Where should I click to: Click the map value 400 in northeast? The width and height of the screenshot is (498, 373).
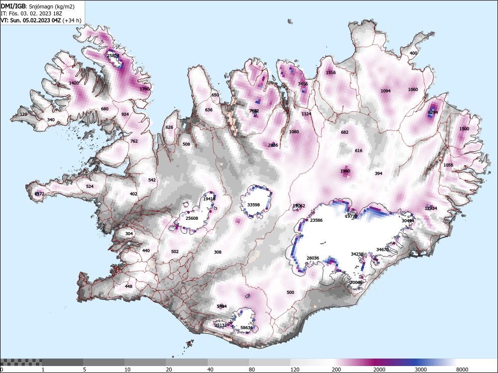(x=413, y=53)
